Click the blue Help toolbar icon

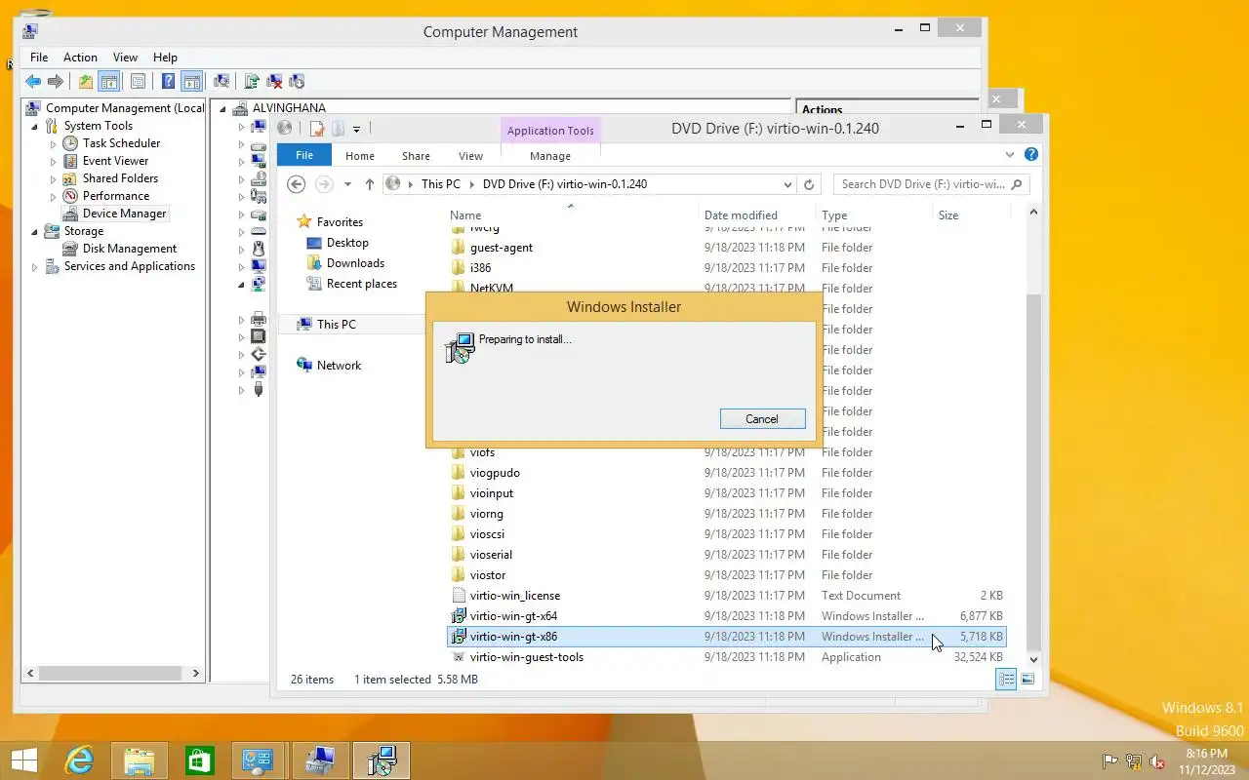[169, 82]
